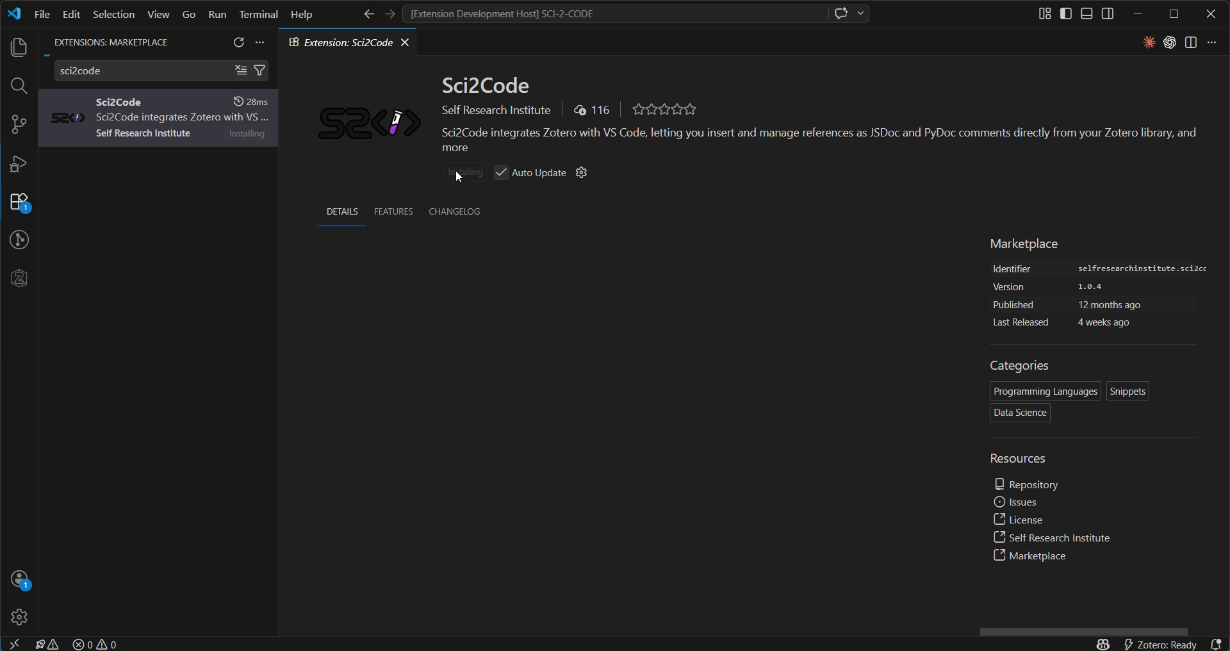1230x651 pixels.
Task: Open the Copilot chat icon in title bar
Action: [841, 13]
